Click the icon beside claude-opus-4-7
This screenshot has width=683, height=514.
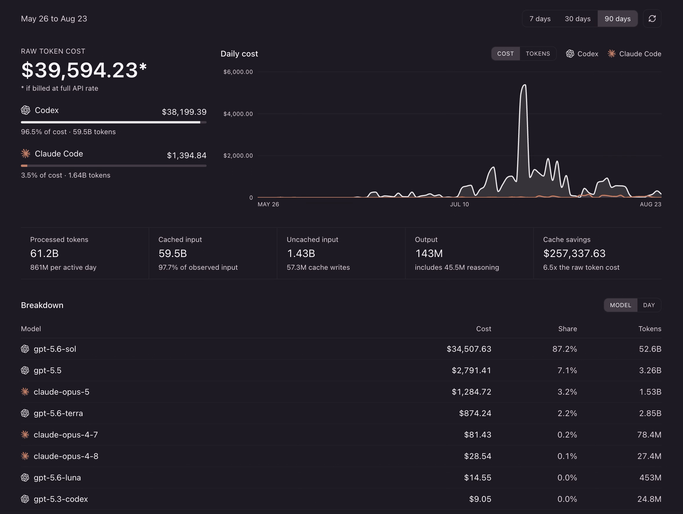point(25,434)
